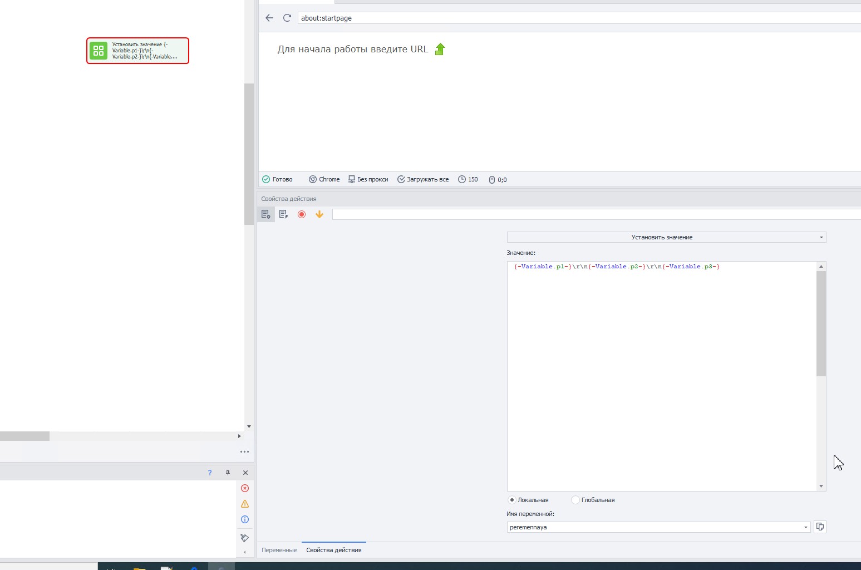Select the Глобальная radio button
This screenshot has height=570, width=861.
click(575, 500)
